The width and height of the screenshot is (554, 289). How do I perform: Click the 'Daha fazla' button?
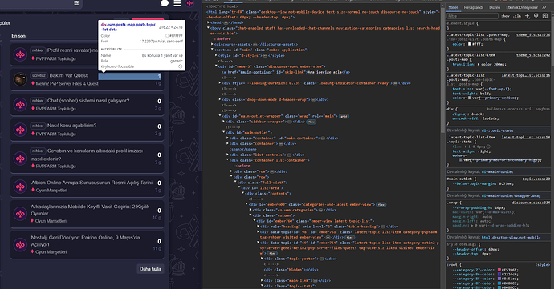pos(150,269)
